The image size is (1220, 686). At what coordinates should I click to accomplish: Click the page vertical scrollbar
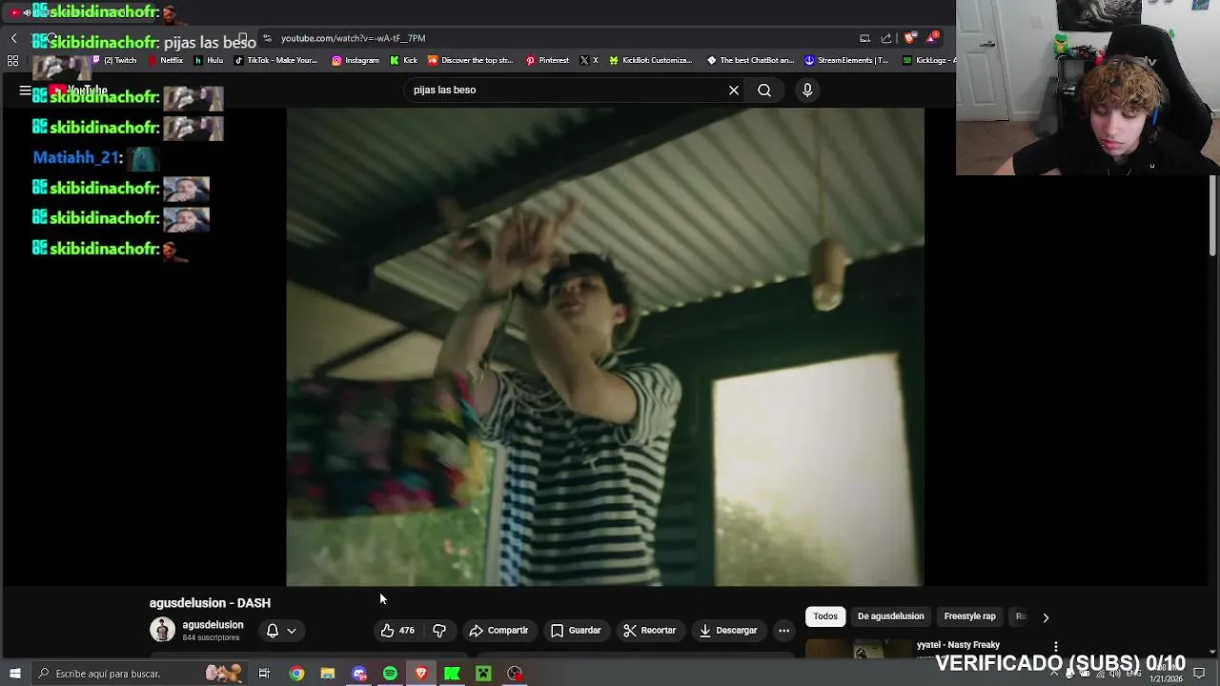1212,215
